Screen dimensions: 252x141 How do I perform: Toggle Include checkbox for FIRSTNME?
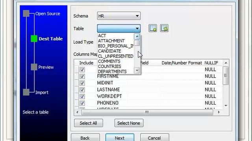(x=82, y=76)
